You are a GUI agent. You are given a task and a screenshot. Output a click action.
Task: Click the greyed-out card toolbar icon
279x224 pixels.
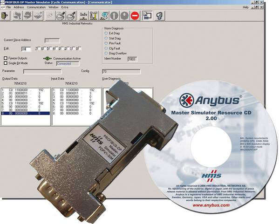[x=50, y=16]
